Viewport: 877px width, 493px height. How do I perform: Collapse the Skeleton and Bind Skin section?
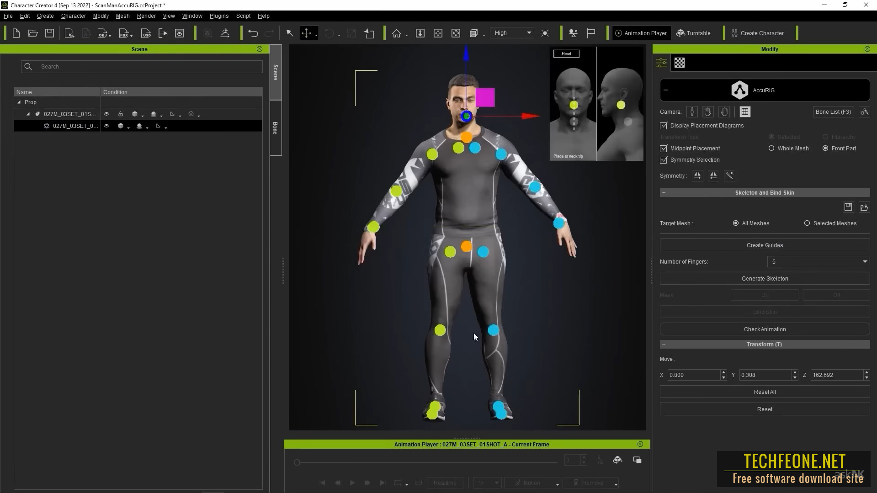tap(664, 192)
